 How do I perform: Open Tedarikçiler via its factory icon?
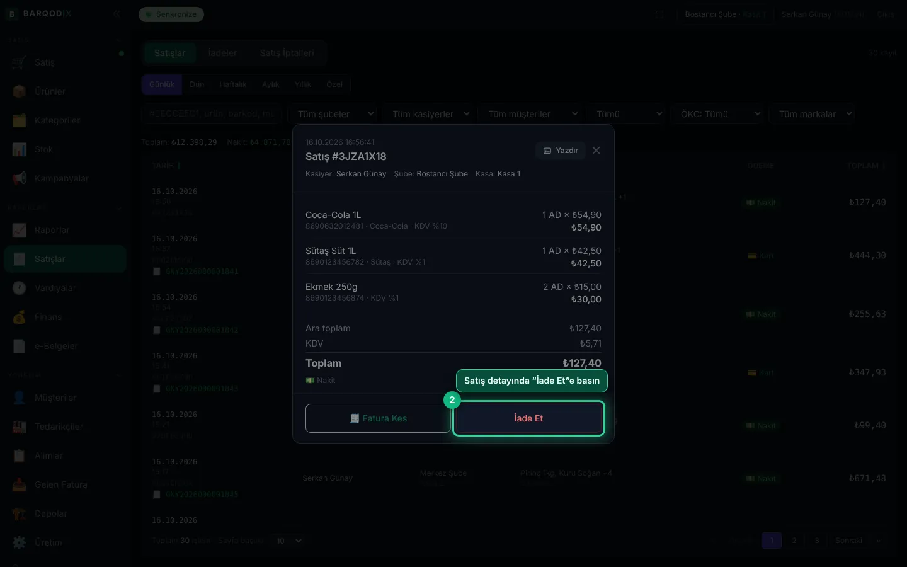point(19,427)
